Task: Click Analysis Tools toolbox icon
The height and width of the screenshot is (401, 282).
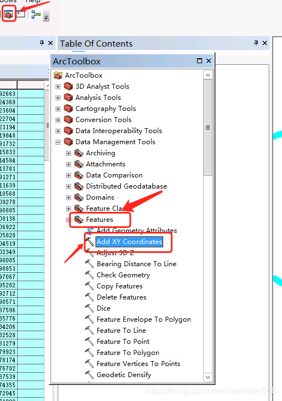Action: pyautogui.click(x=68, y=98)
